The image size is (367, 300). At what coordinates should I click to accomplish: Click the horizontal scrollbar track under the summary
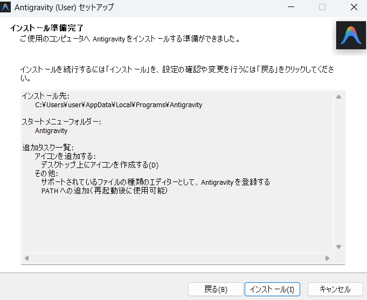coord(177,259)
